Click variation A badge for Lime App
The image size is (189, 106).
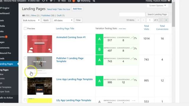(100, 81)
